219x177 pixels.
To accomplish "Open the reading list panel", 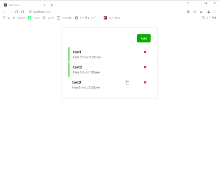I will 209,18.
